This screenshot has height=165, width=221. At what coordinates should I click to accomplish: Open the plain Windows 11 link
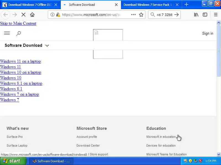[x=10, y=67]
